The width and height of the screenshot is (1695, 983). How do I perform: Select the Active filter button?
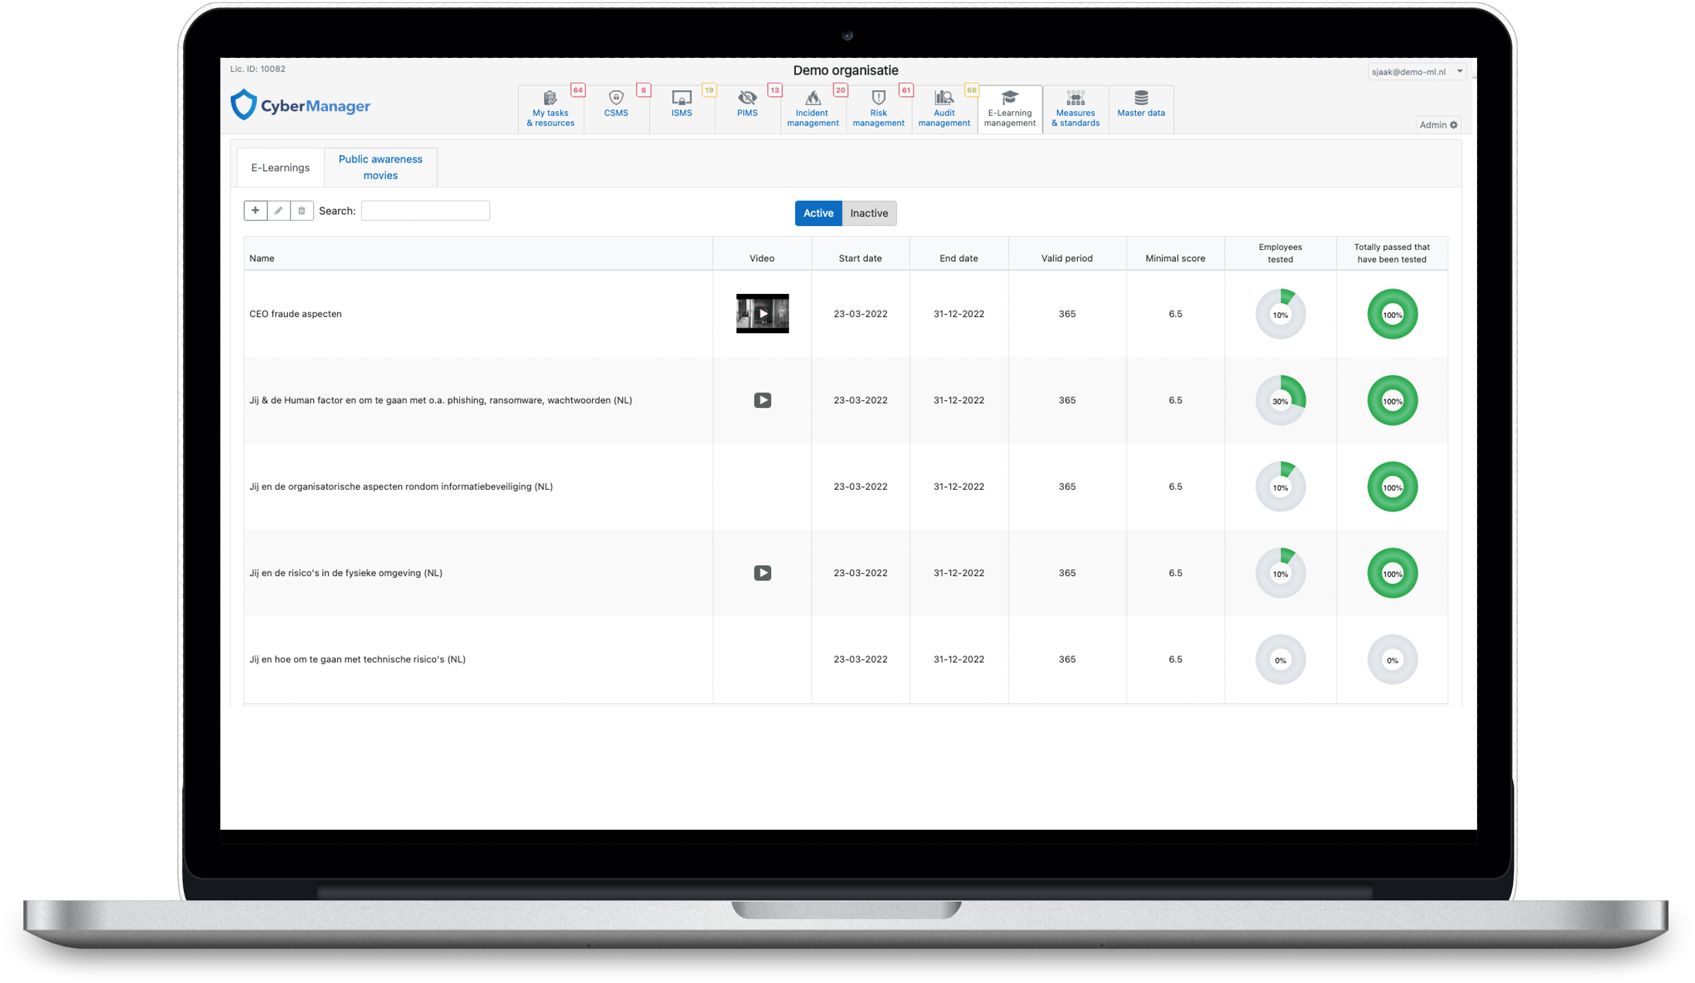[818, 213]
